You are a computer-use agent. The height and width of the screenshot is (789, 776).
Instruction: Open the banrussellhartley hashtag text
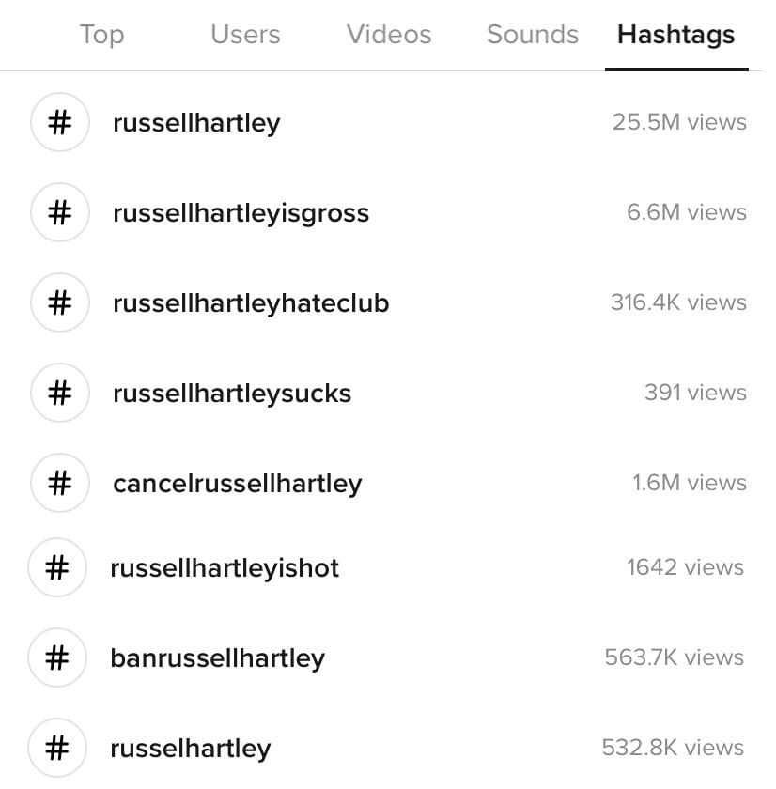218,658
